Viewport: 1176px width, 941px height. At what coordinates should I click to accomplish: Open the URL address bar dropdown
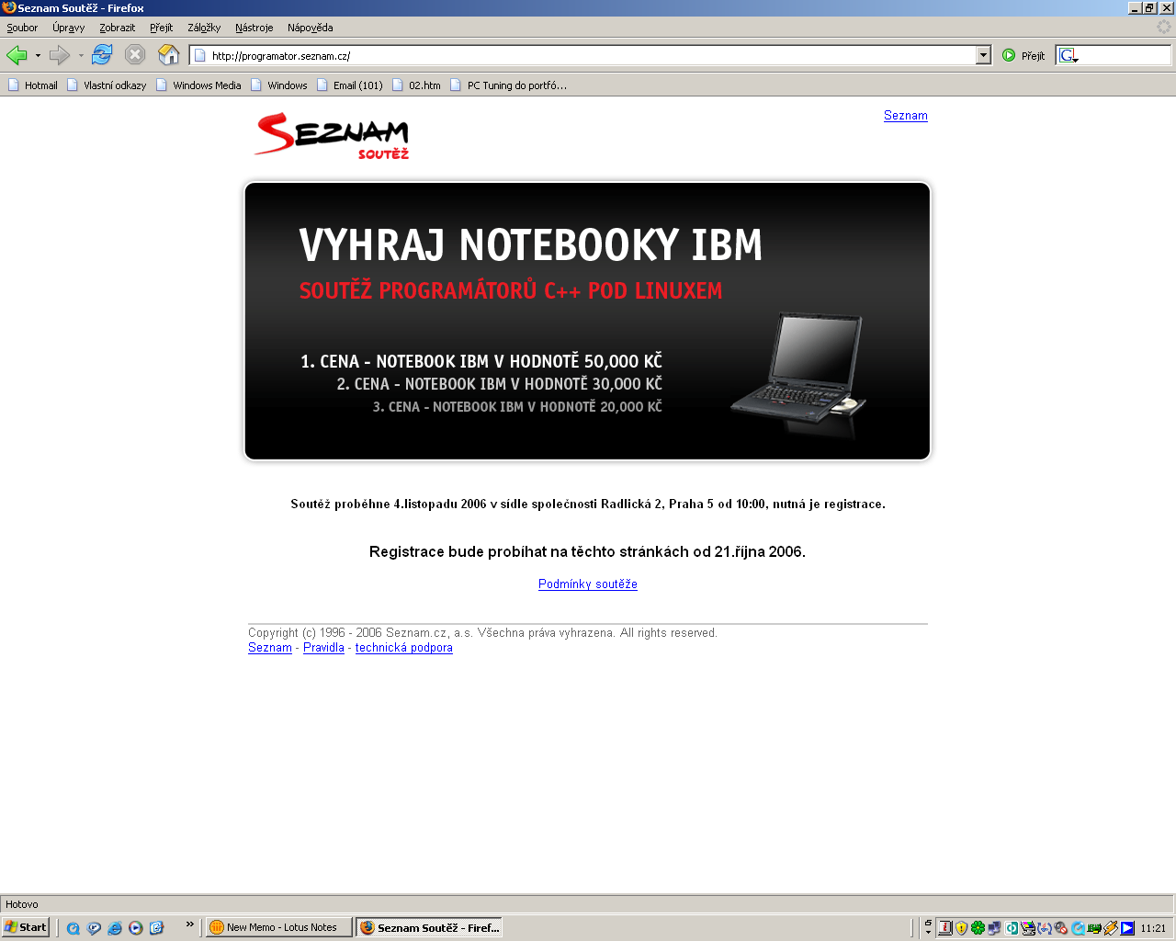point(983,55)
